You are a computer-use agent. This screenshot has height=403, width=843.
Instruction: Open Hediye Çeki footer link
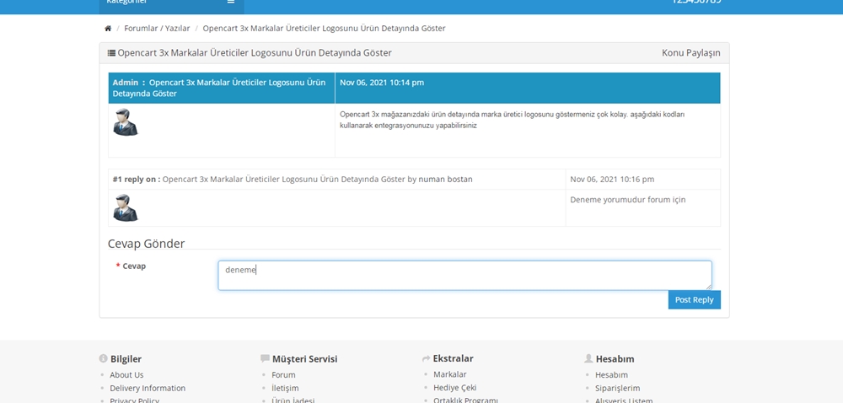point(455,388)
